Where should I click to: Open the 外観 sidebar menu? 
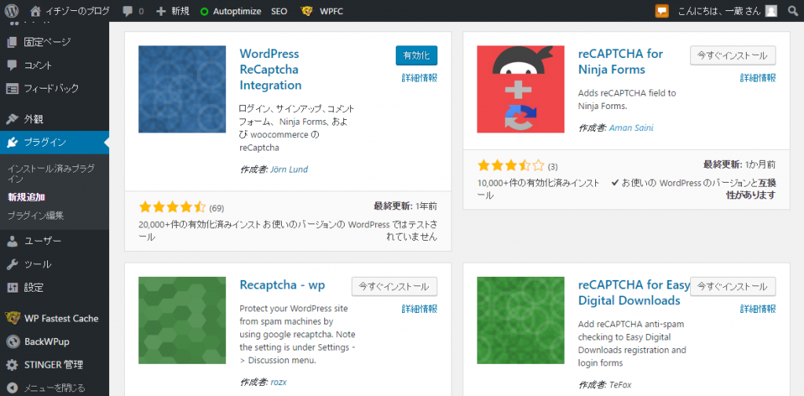(x=33, y=119)
